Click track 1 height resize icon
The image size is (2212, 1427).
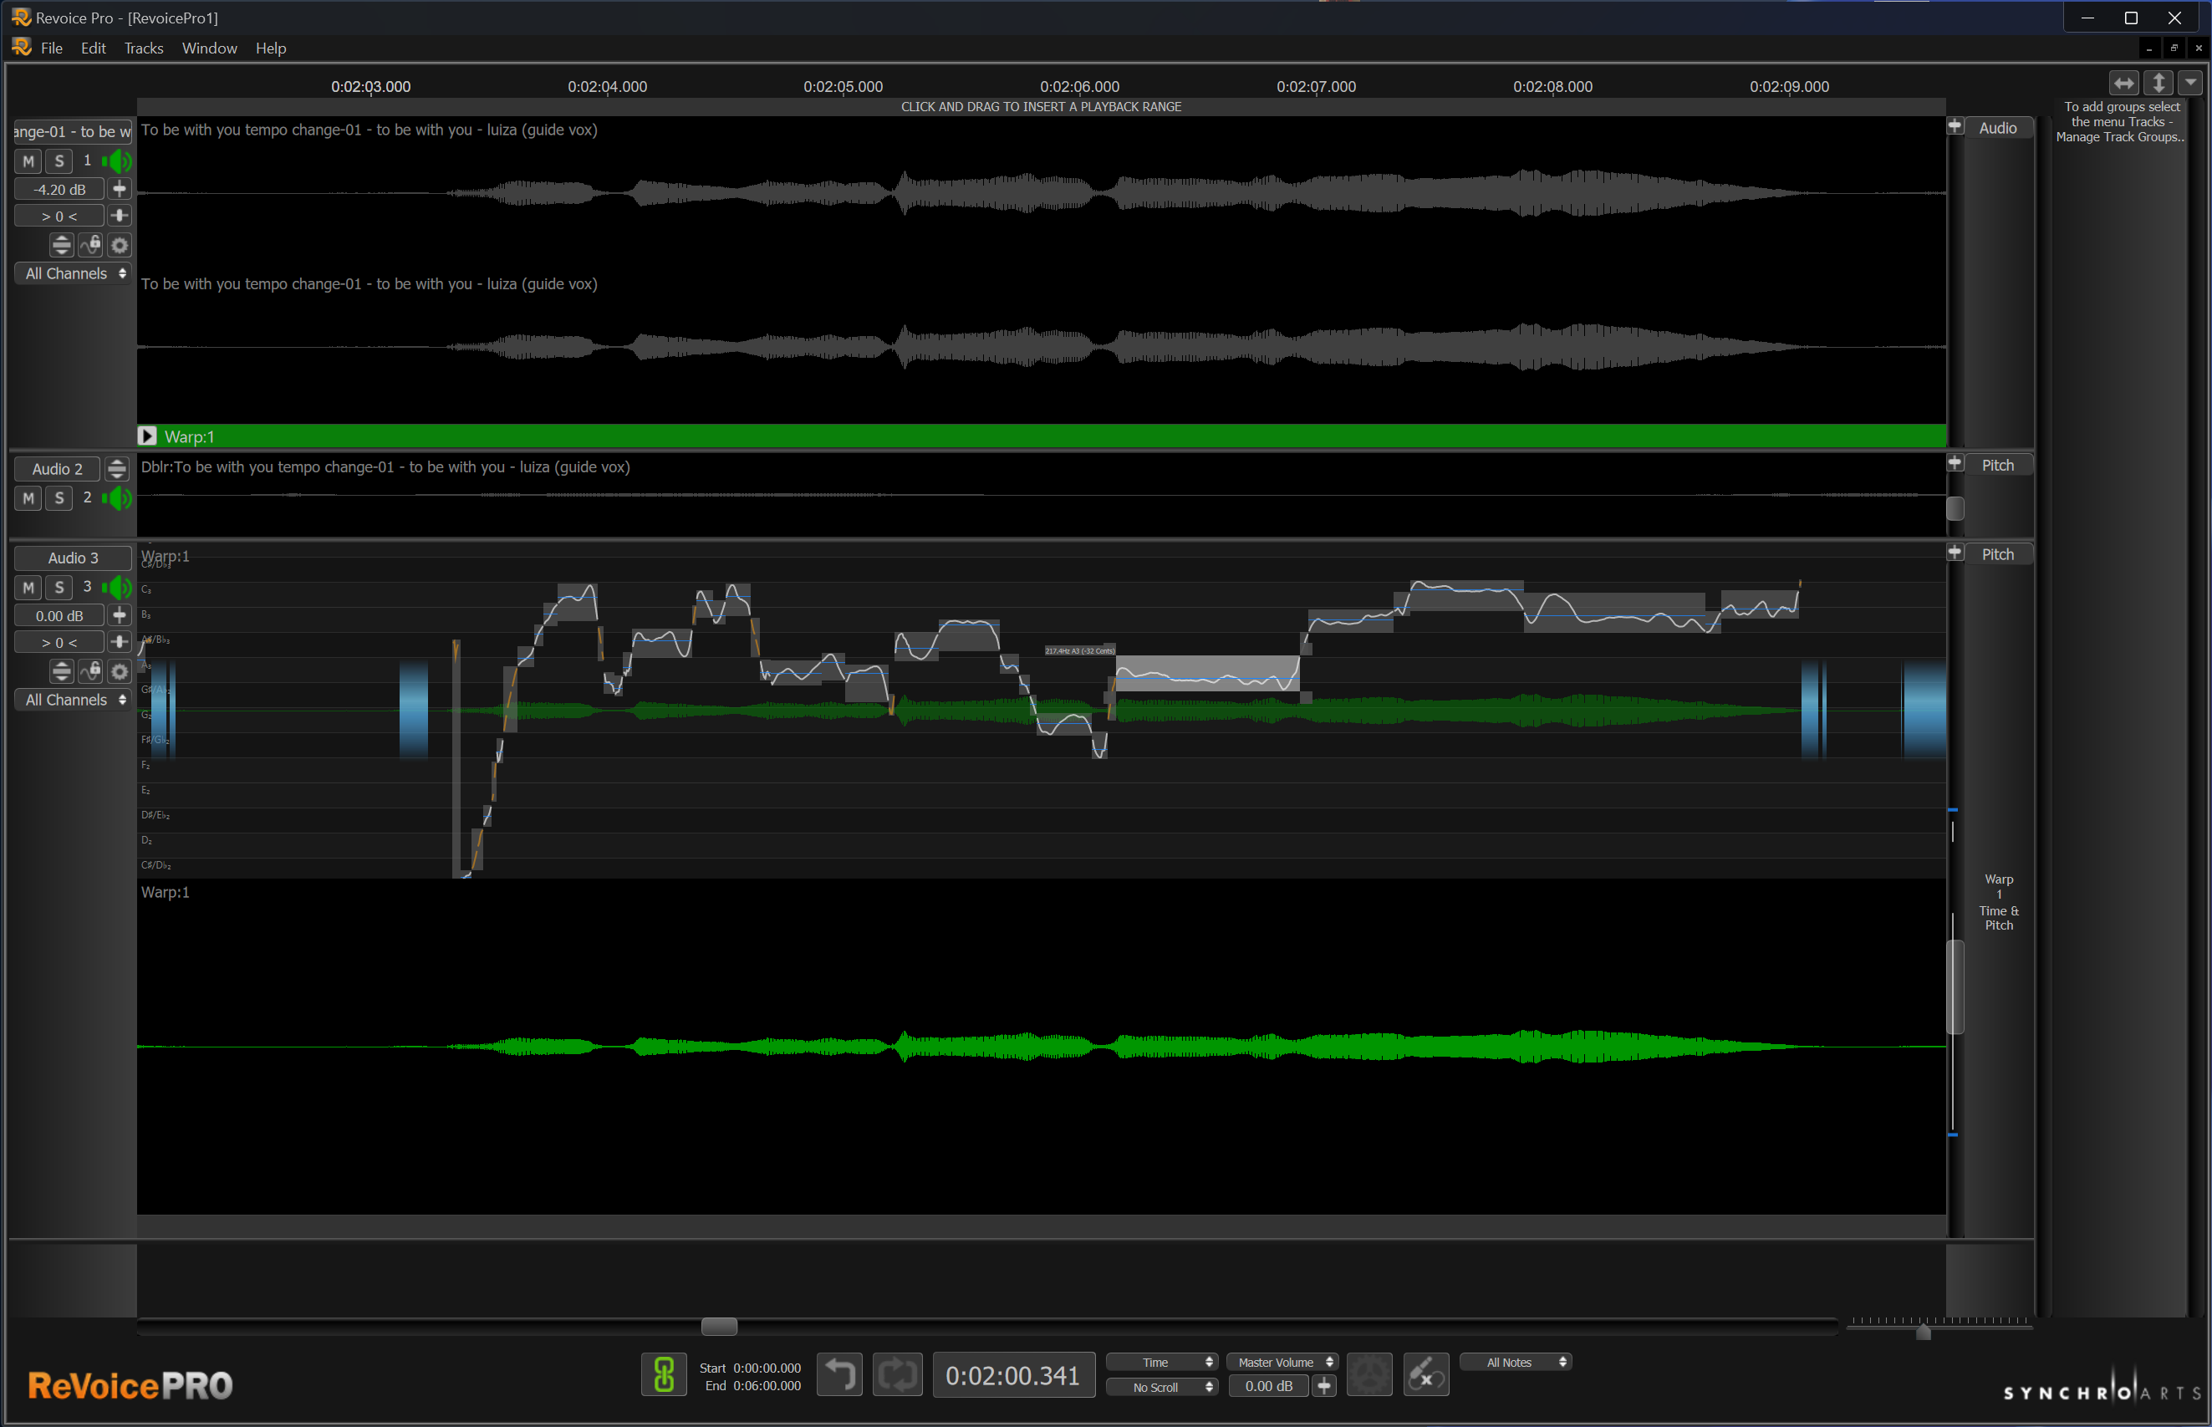(61, 246)
